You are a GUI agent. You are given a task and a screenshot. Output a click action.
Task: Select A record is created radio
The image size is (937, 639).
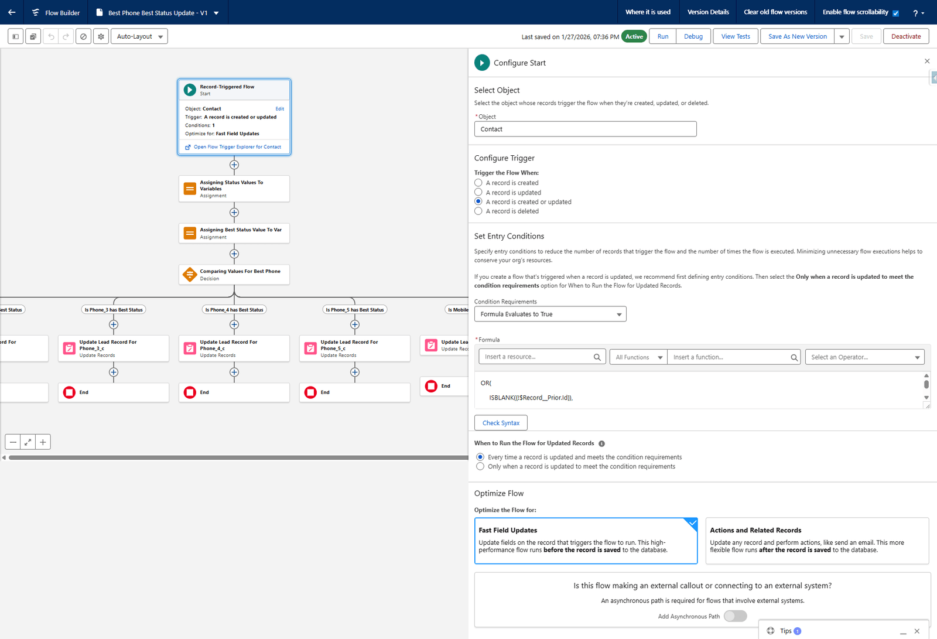[478, 183]
